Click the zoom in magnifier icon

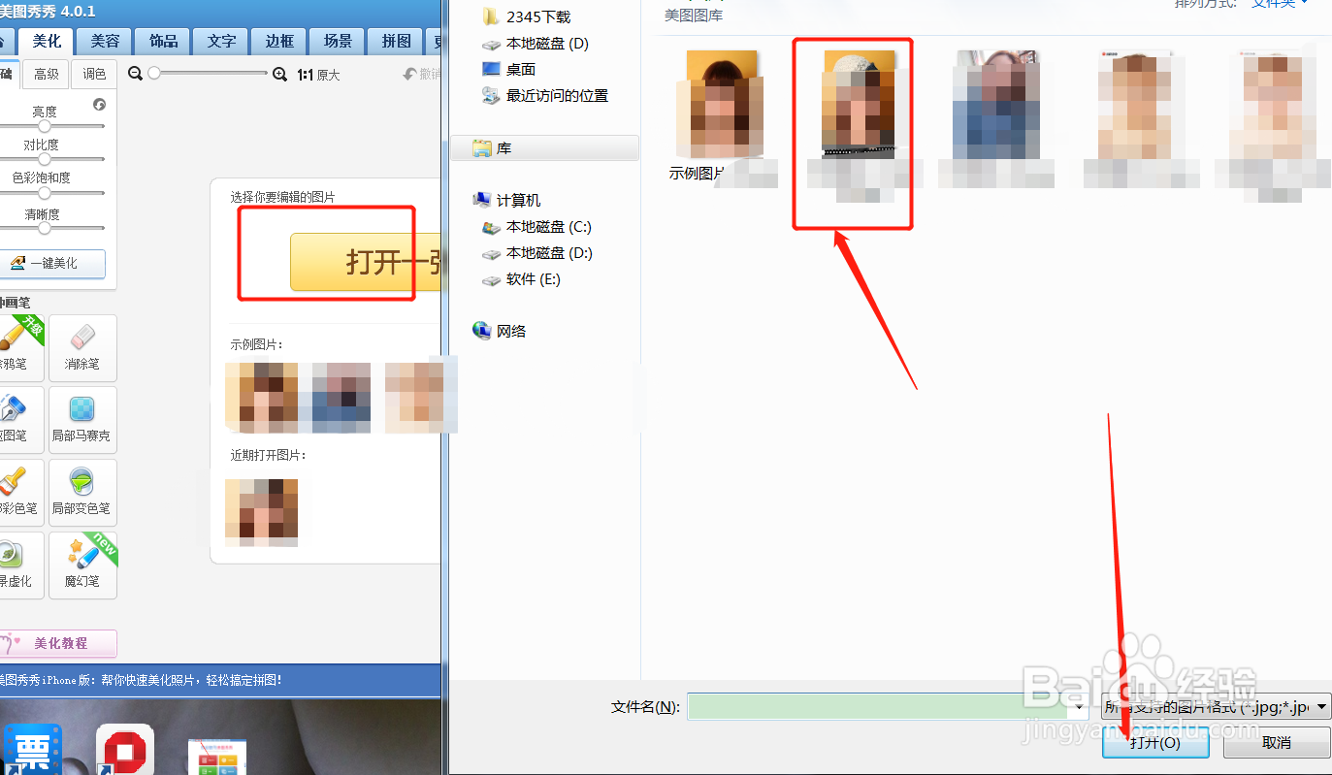[x=280, y=74]
